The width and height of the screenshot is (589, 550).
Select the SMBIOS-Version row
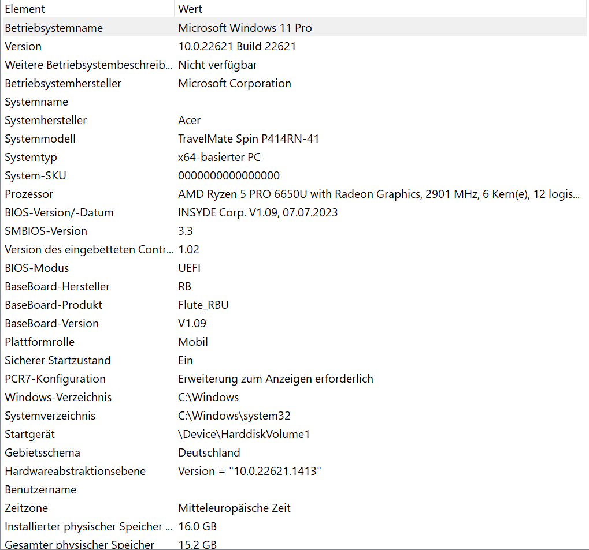pyautogui.click(x=295, y=231)
